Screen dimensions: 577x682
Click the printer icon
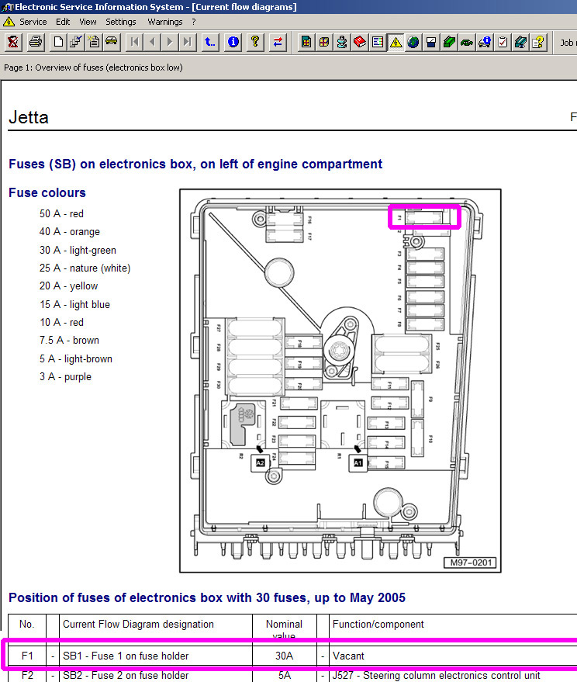tap(35, 42)
